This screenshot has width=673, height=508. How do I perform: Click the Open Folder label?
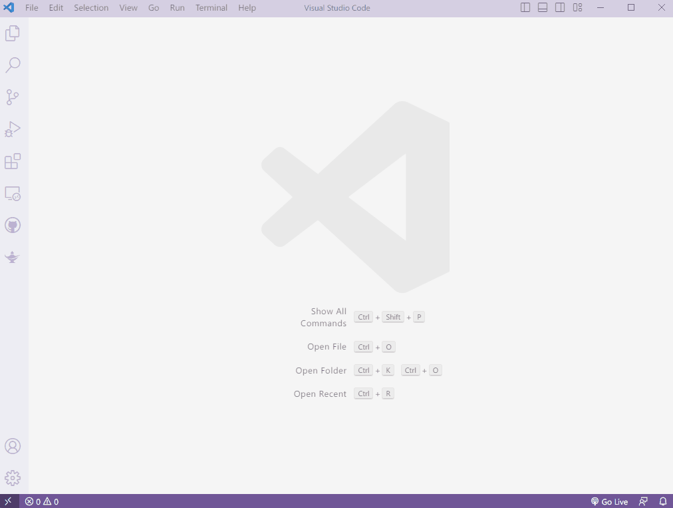321,370
